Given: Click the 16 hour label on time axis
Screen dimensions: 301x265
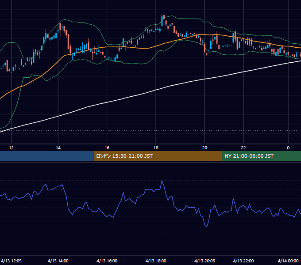Looking at the screenshot, I should pyautogui.click(x=107, y=148).
